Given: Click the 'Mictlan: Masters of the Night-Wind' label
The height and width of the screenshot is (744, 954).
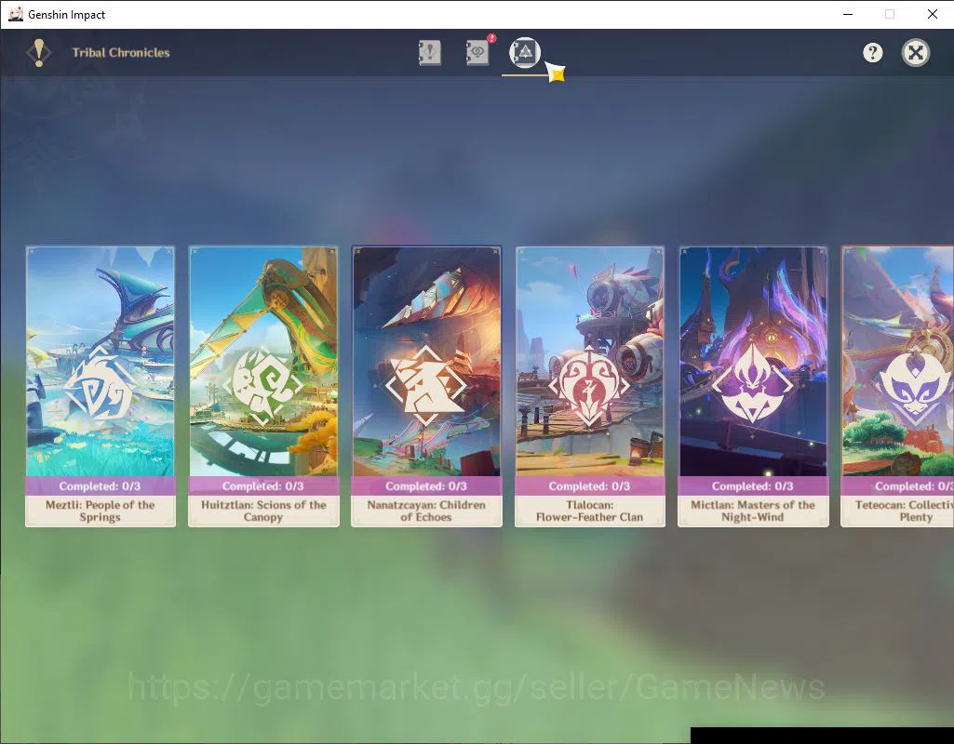Looking at the screenshot, I should (753, 511).
